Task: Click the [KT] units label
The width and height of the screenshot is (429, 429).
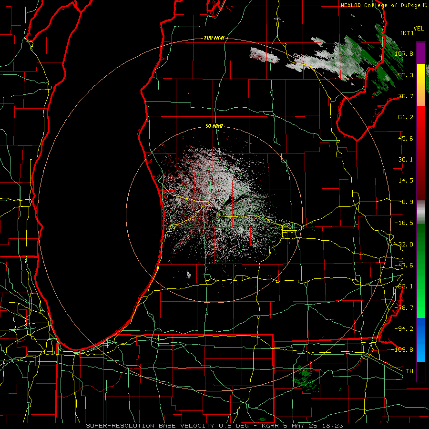Action: (x=407, y=33)
